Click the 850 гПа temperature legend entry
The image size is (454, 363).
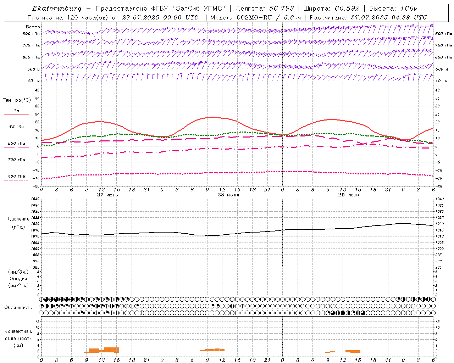click(17, 144)
